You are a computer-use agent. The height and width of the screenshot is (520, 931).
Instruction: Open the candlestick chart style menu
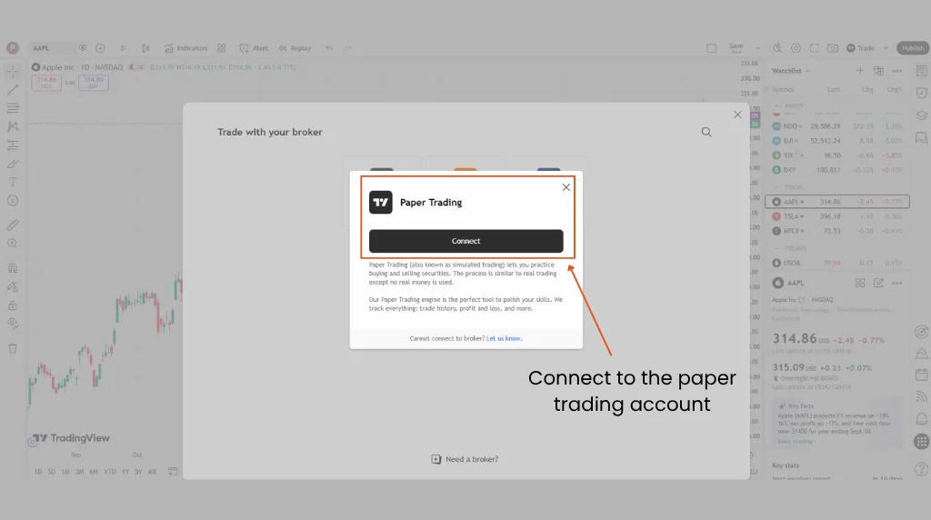point(145,48)
